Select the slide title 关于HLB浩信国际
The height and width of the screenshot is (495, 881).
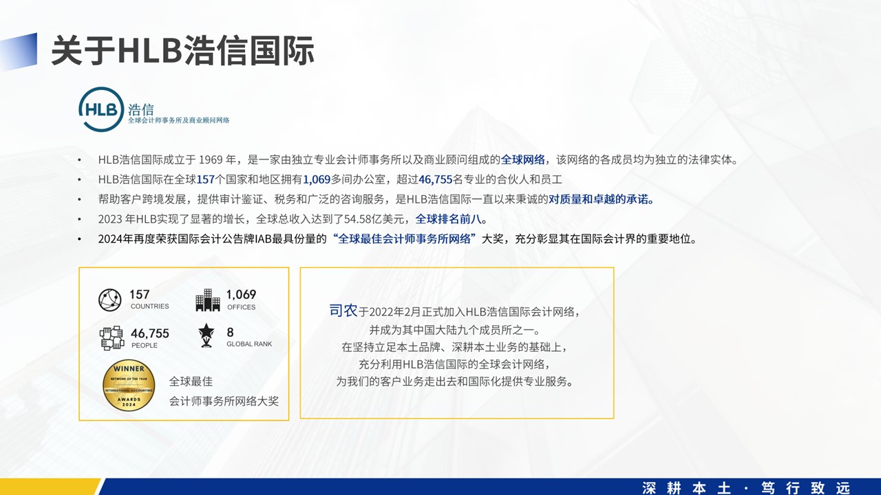[182, 52]
